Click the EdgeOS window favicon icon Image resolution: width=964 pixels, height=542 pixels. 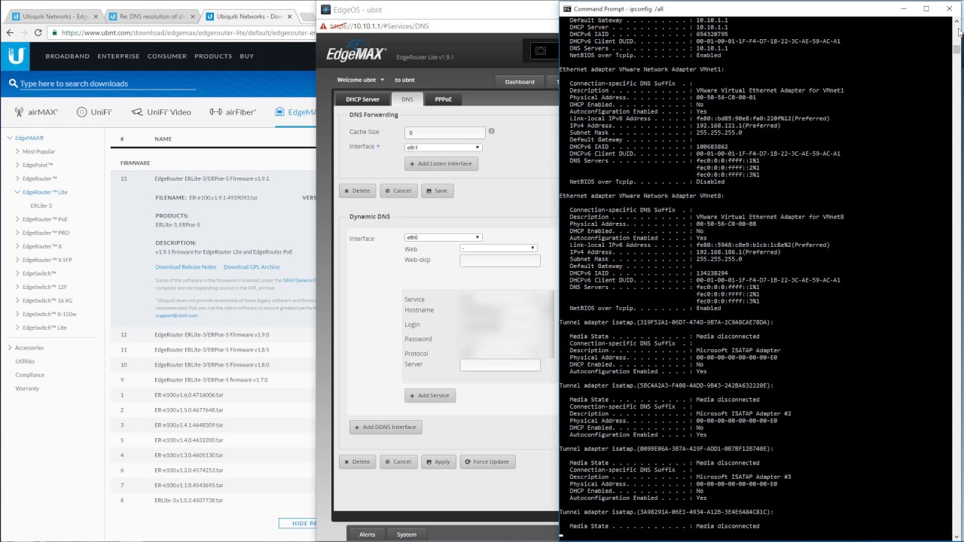325,9
